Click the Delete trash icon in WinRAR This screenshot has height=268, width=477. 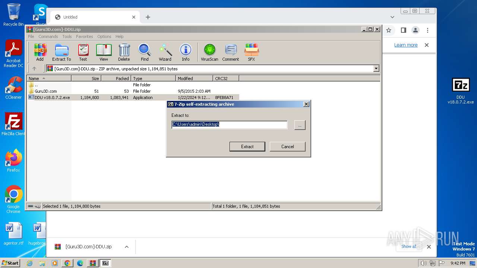(124, 52)
